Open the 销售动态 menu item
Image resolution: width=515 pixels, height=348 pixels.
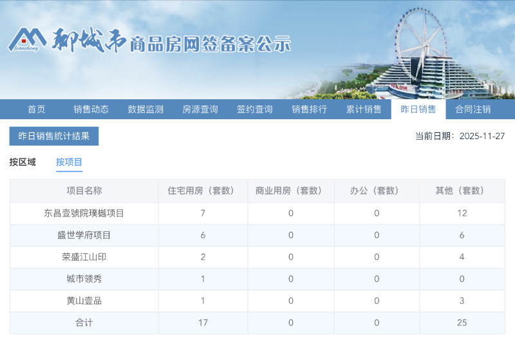point(91,109)
